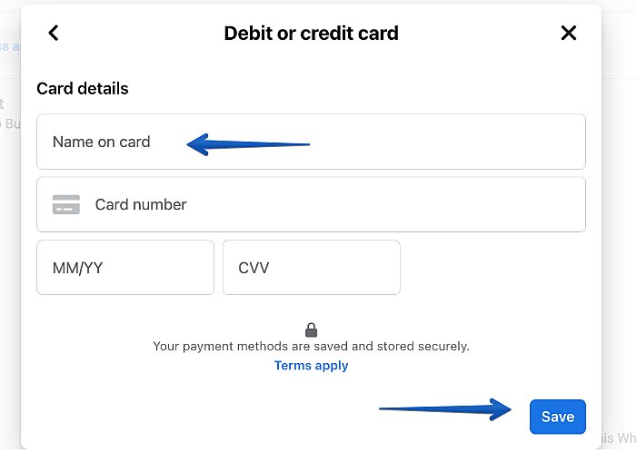
Task: Click the credit card icon
Action: coord(66,204)
